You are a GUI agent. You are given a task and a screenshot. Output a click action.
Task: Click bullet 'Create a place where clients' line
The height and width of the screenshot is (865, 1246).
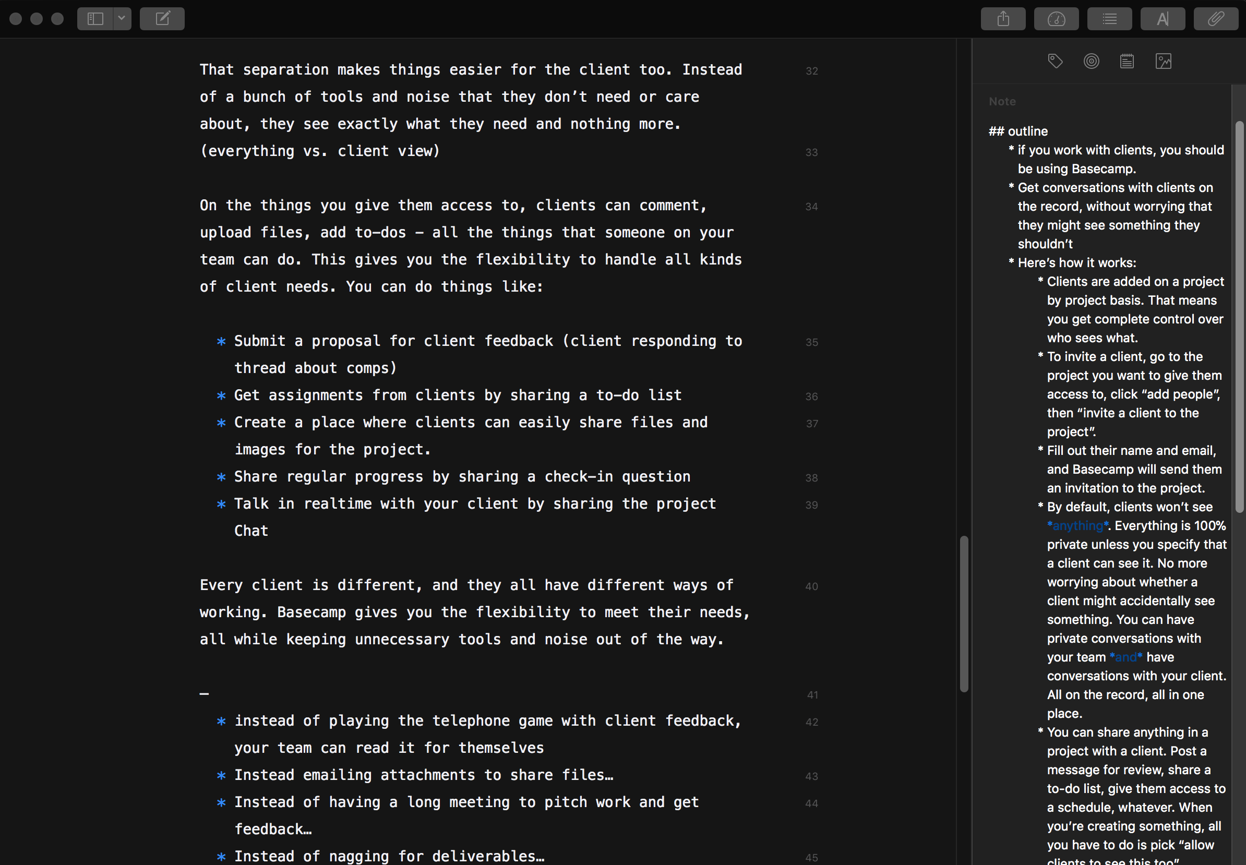(471, 422)
